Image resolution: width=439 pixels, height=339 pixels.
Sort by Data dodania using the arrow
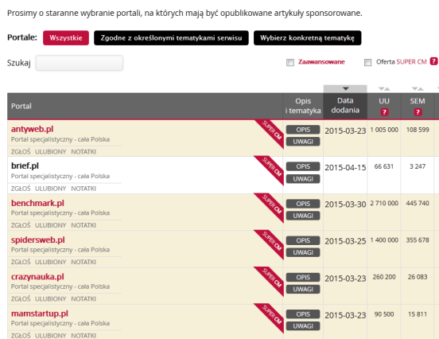coord(345,89)
